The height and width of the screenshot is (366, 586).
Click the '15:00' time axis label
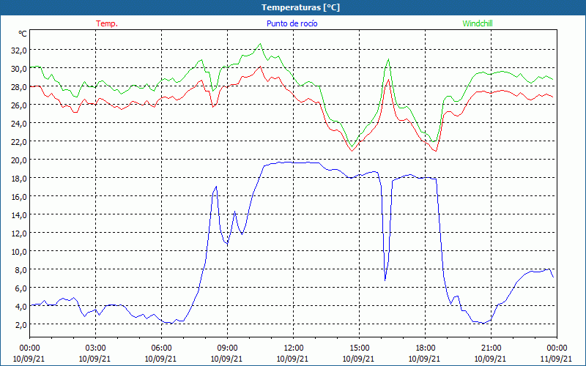click(359, 348)
